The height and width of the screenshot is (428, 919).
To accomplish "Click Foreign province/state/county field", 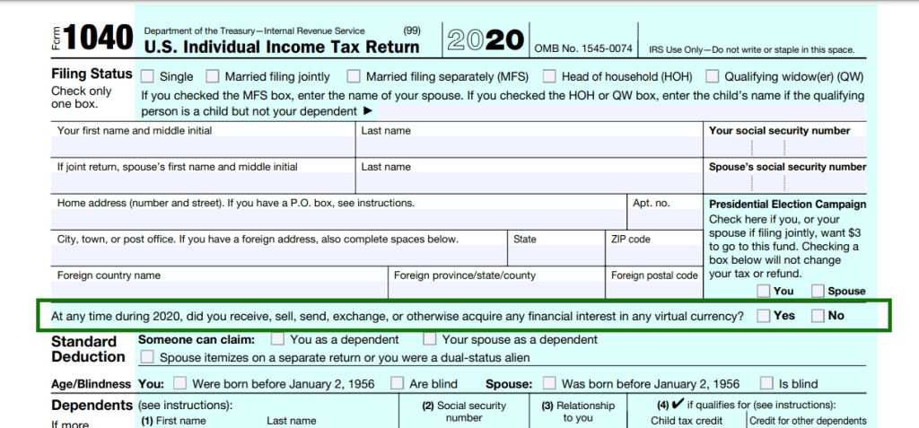I will pyautogui.click(x=495, y=290).
